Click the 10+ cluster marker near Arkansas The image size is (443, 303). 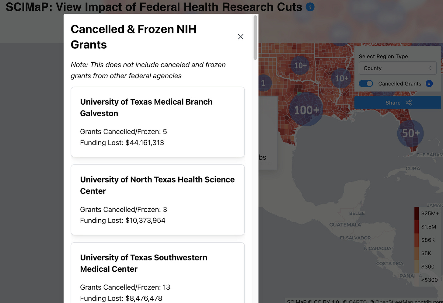click(342, 78)
